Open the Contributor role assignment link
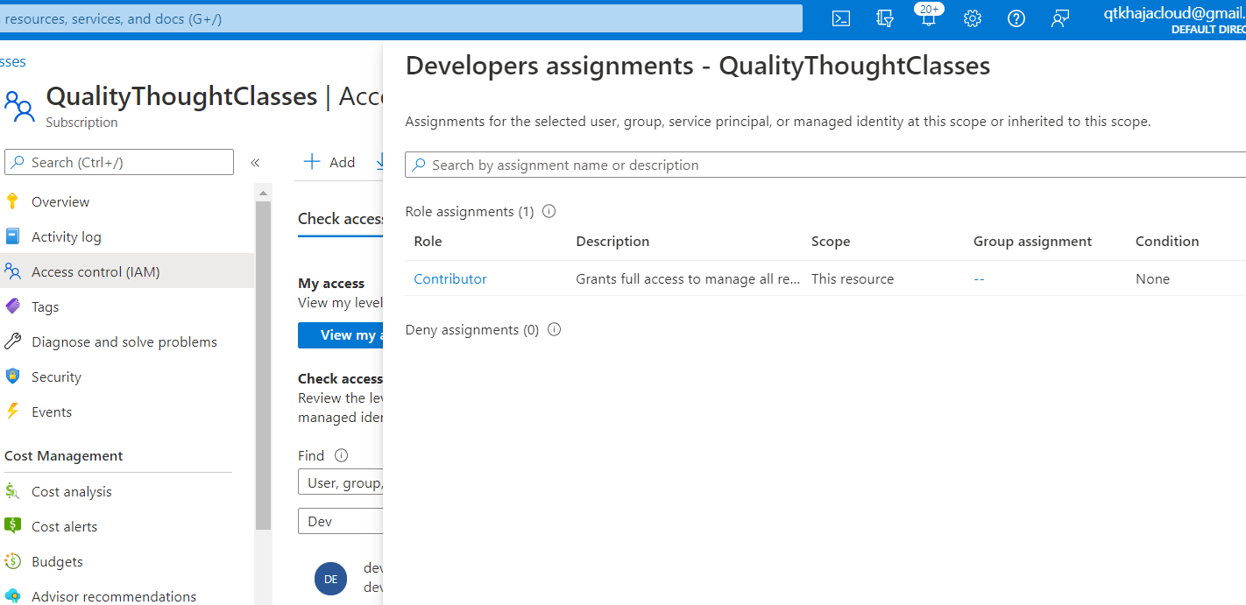This screenshot has width=1246, height=605. [450, 278]
